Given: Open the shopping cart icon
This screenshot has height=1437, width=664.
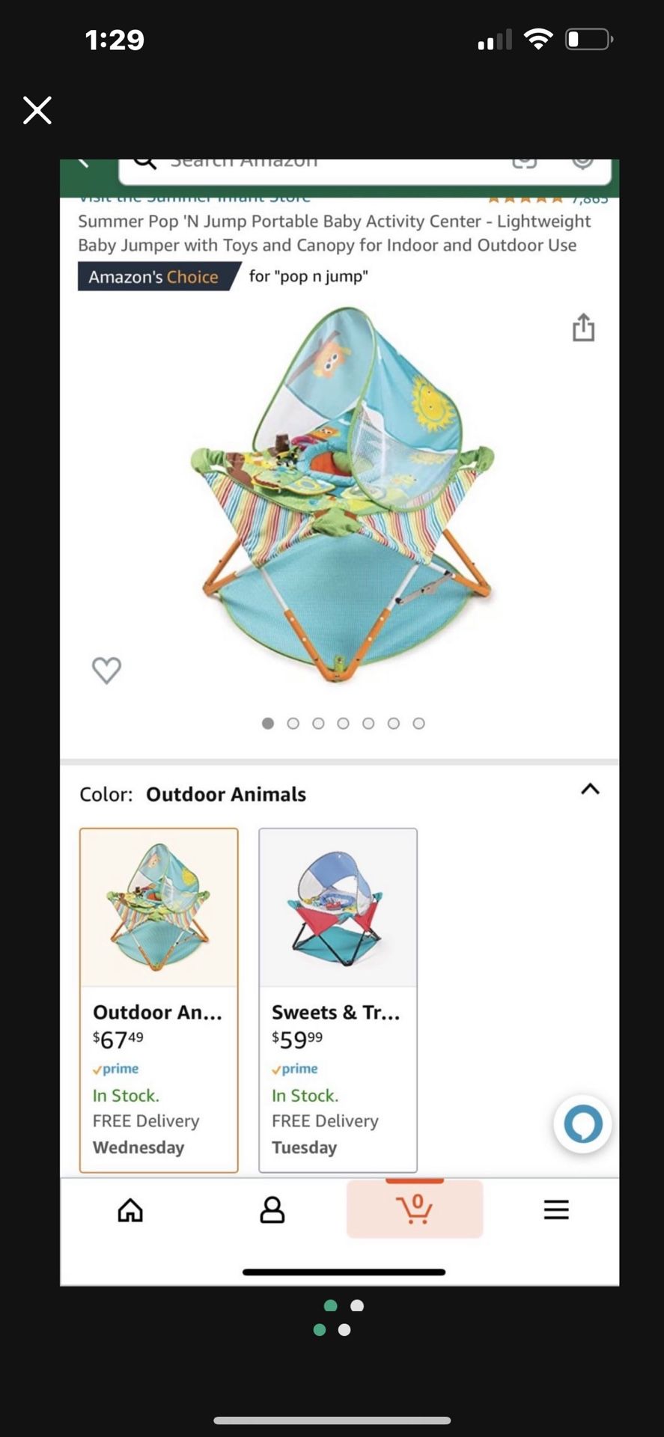Looking at the screenshot, I should [415, 1209].
